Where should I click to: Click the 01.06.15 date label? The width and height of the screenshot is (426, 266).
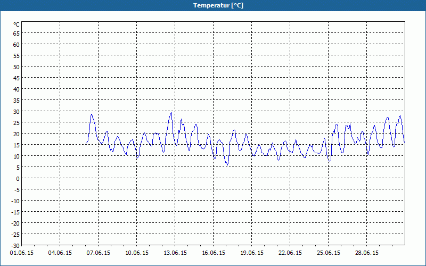click(22, 253)
